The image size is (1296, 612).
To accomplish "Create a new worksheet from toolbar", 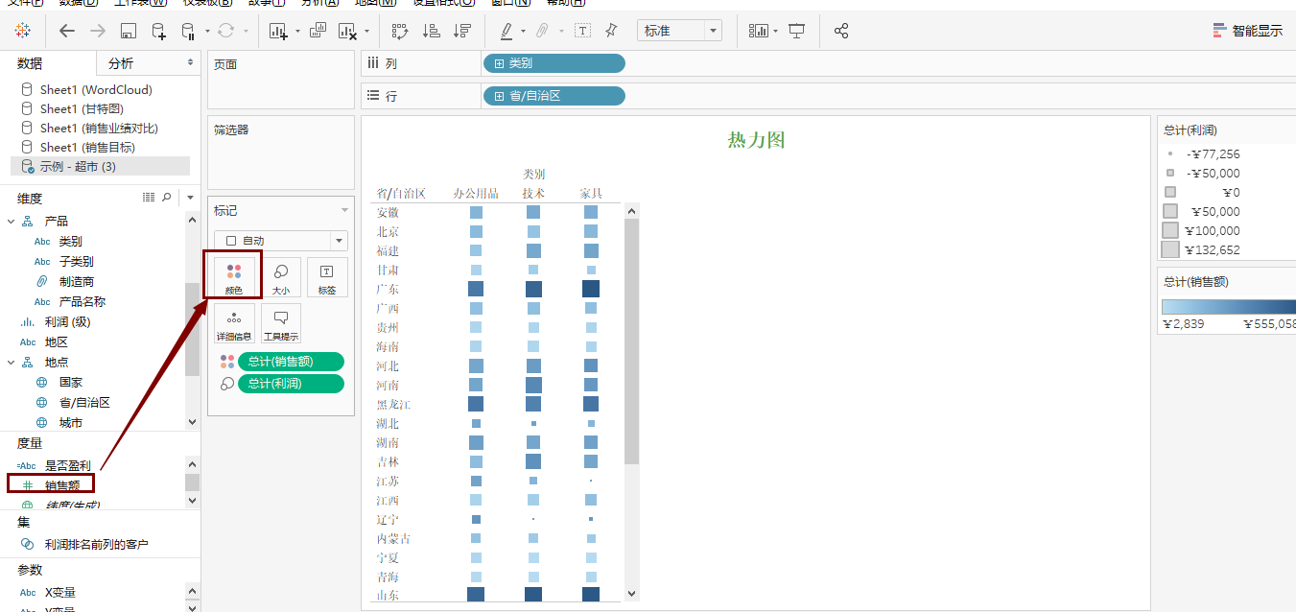I will pyautogui.click(x=279, y=31).
